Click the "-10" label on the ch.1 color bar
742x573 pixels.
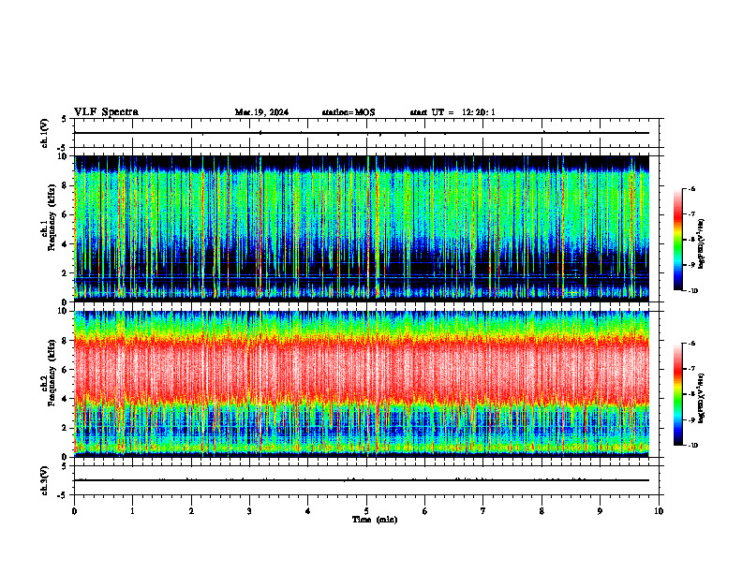[692, 291]
